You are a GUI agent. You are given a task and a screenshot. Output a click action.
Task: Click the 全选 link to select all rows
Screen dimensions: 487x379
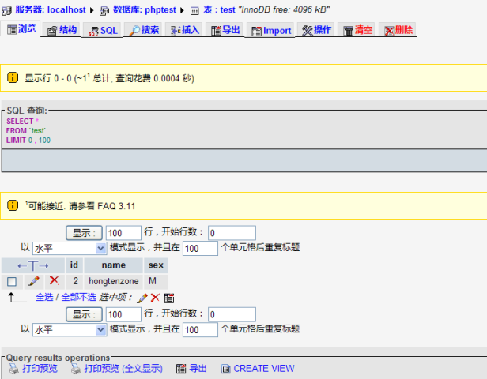(x=44, y=298)
